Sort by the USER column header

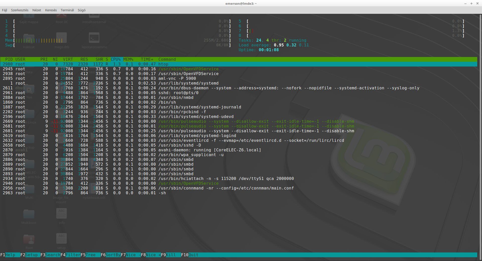20,59
